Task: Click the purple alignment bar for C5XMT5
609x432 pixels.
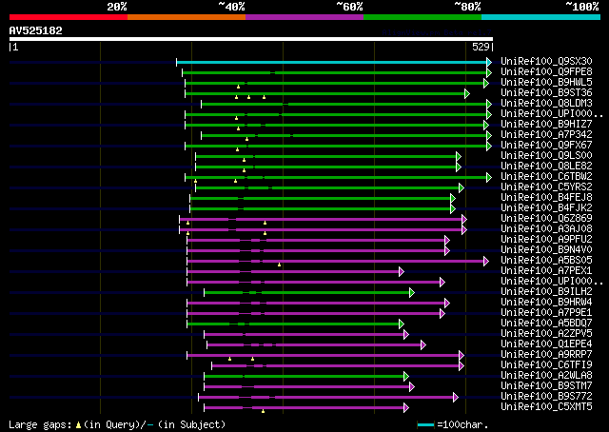Action: pos(306,408)
